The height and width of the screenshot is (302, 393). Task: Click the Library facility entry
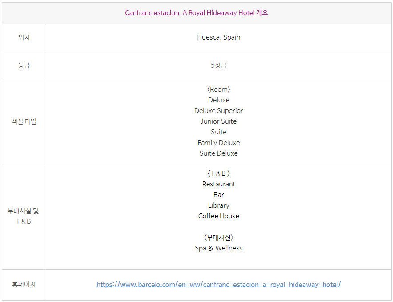click(x=219, y=205)
